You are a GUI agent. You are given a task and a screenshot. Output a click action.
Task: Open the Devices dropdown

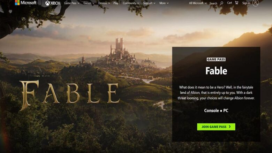[x=104, y=3]
